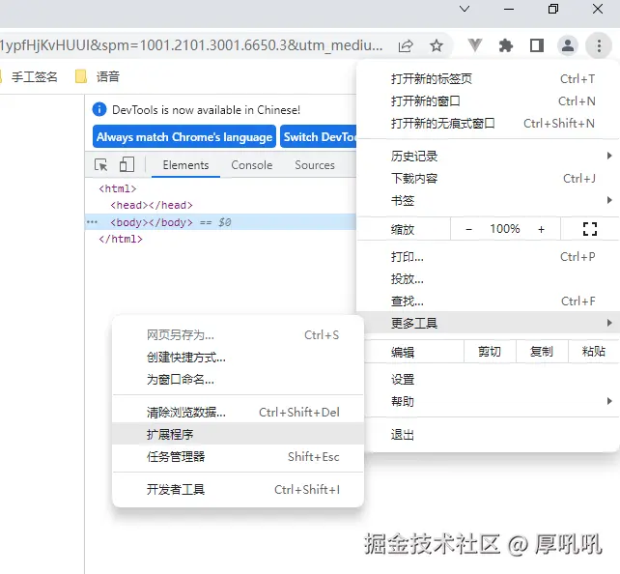Click the DevTools info icon

[99, 109]
